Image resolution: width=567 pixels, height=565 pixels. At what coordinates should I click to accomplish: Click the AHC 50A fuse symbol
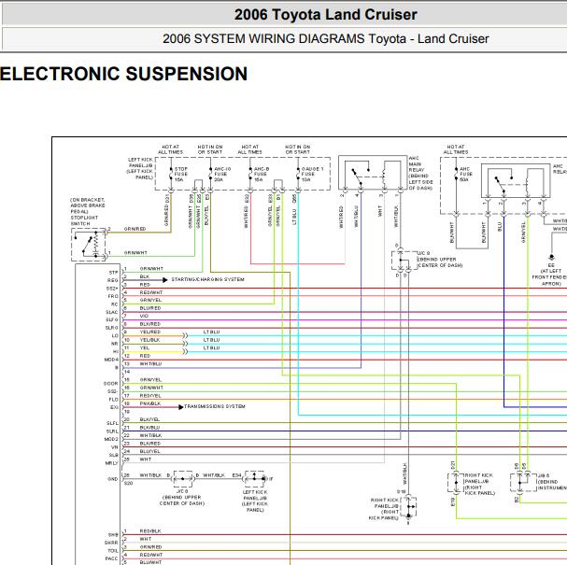pyautogui.click(x=457, y=174)
